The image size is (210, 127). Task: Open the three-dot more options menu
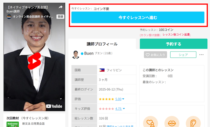(x=201, y=55)
